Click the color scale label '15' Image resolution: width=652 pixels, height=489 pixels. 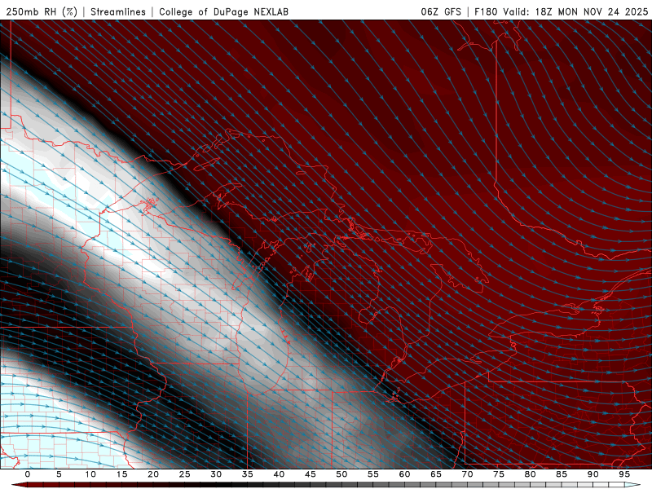[x=121, y=474]
